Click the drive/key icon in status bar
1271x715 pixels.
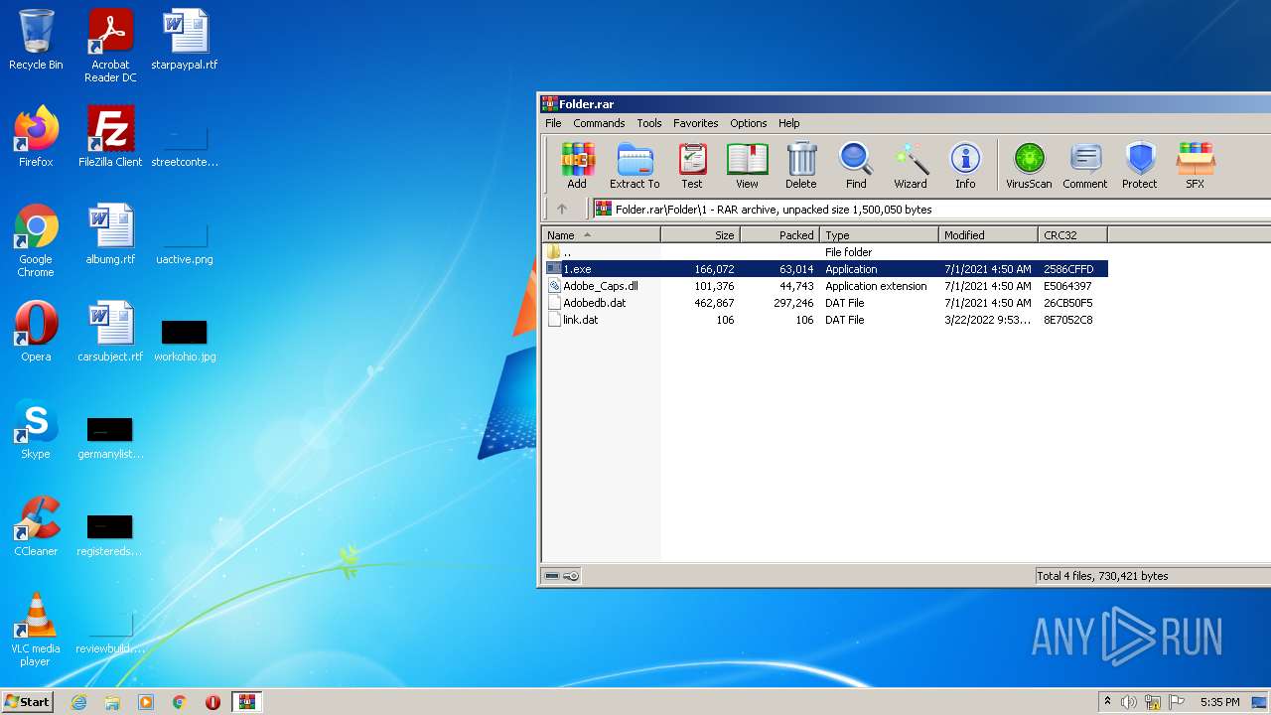pyautogui.click(x=562, y=576)
